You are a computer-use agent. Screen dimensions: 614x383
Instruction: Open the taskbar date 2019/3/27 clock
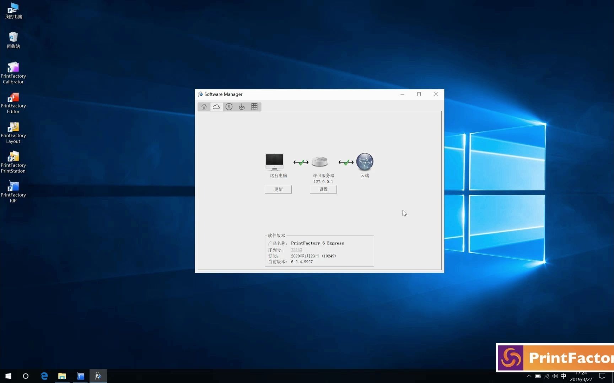coord(581,379)
